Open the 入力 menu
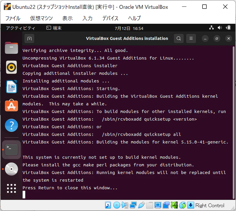 click(87, 18)
